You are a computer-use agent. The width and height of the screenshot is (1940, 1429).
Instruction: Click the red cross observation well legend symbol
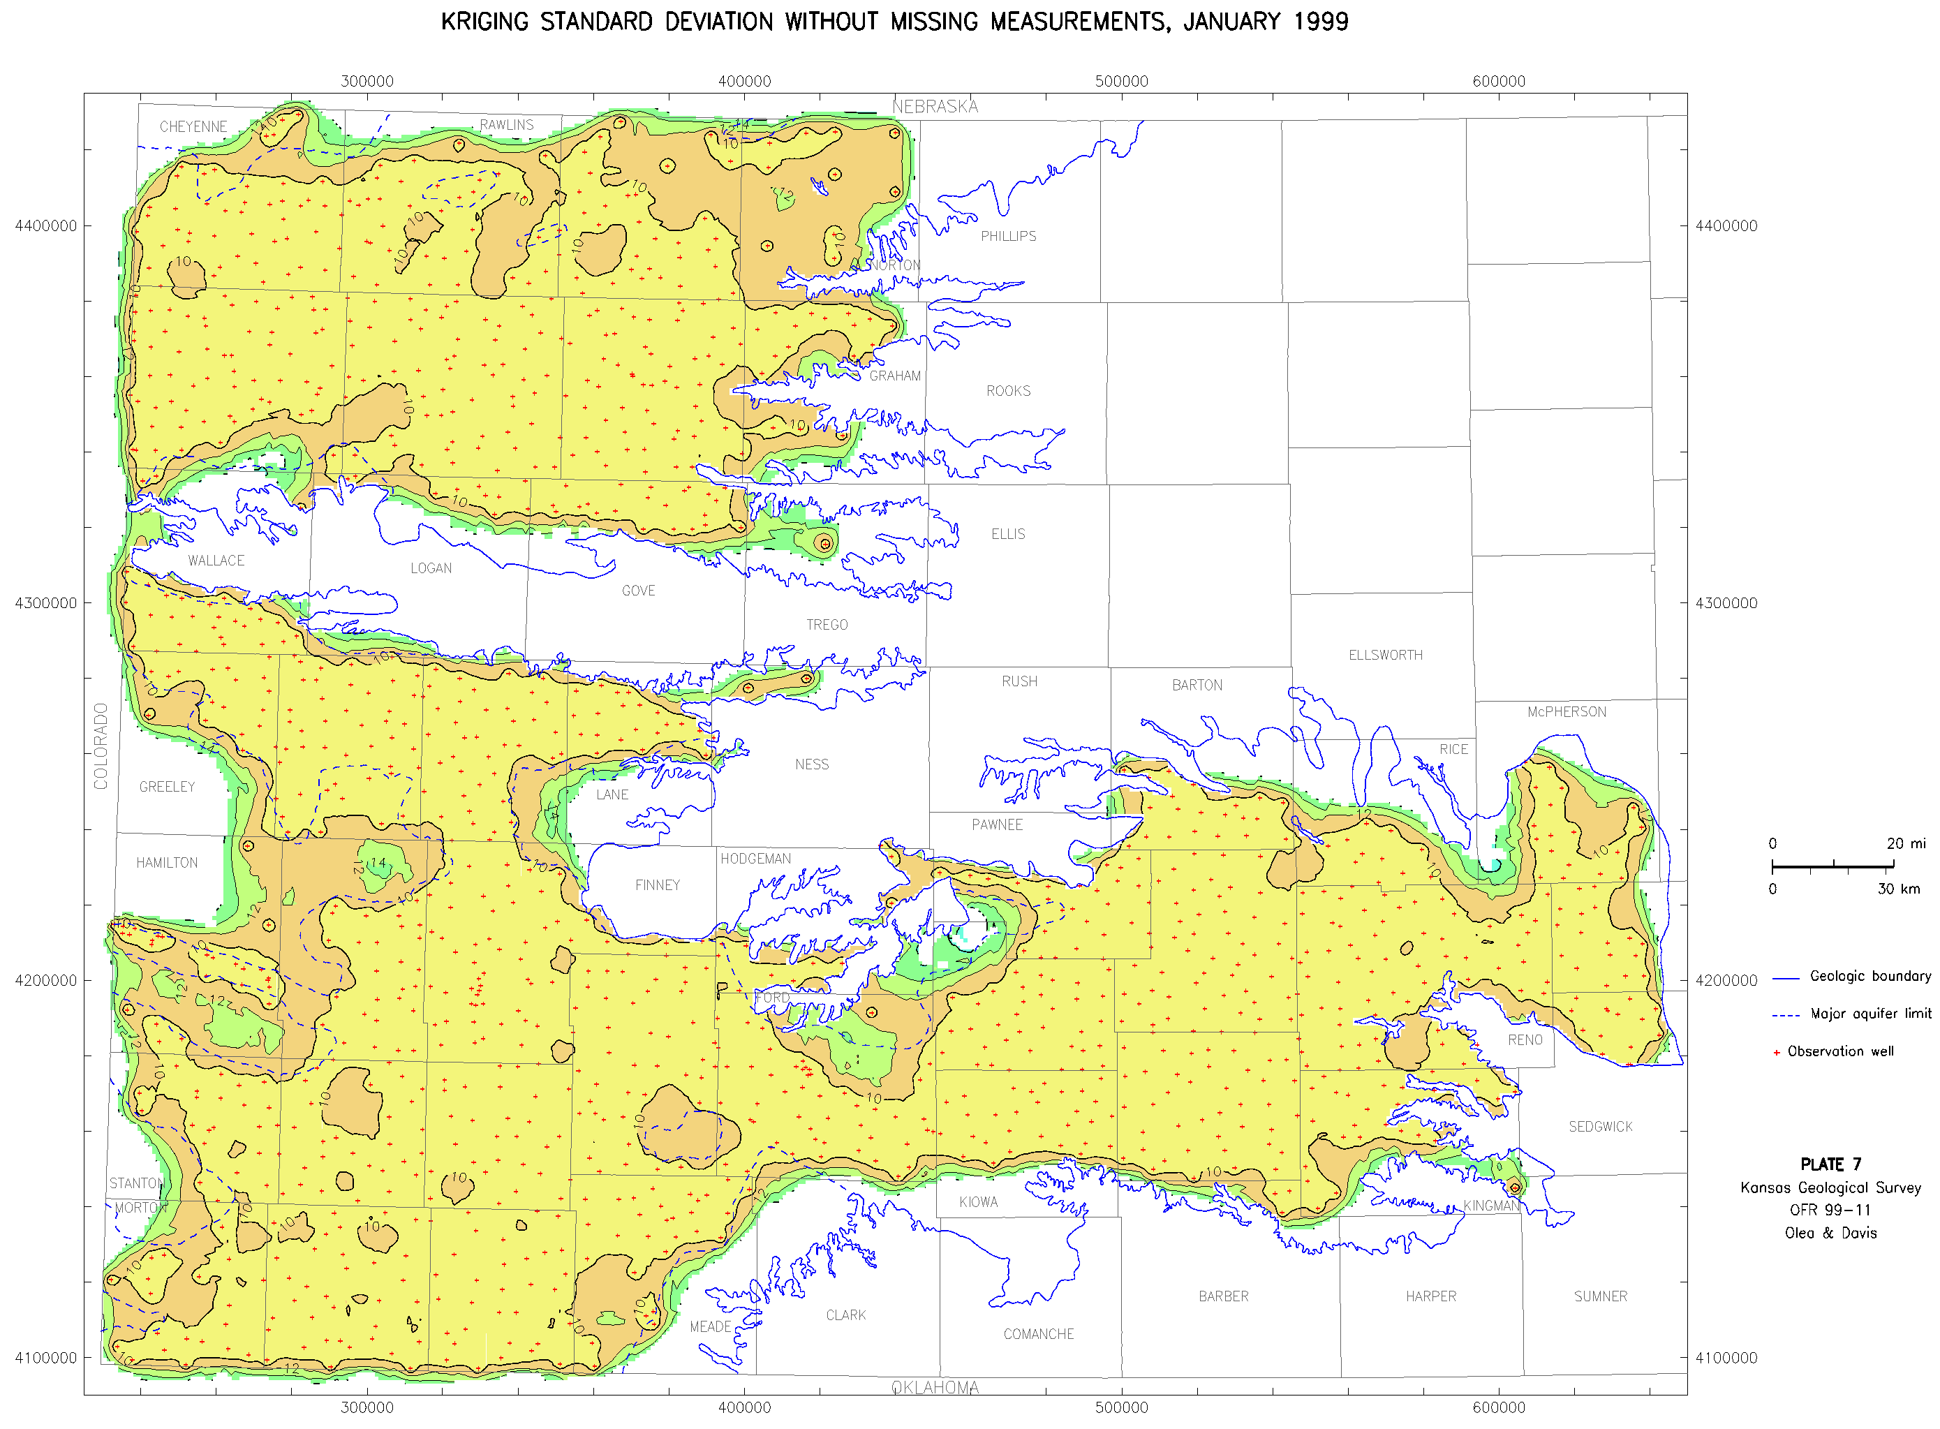click(x=1776, y=1052)
